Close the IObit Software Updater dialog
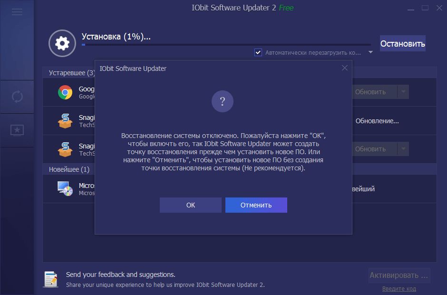447x295 pixels. pyautogui.click(x=345, y=68)
